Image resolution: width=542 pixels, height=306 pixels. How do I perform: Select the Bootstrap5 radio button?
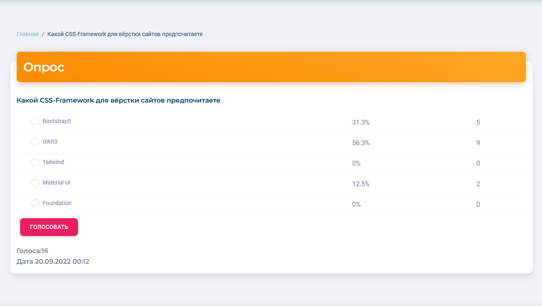coord(35,121)
